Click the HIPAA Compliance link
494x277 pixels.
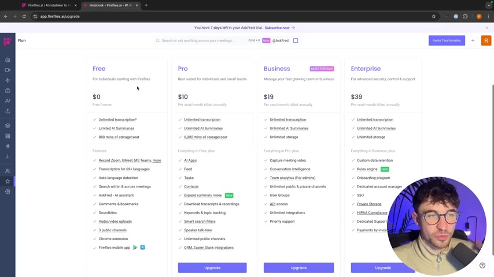372,213
